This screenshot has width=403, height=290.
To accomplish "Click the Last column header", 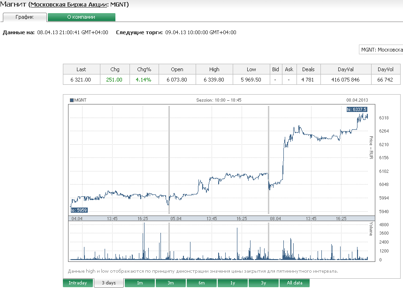I will click(x=81, y=69).
